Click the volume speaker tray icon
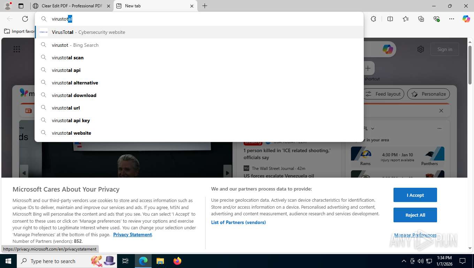 click(x=420, y=261)
